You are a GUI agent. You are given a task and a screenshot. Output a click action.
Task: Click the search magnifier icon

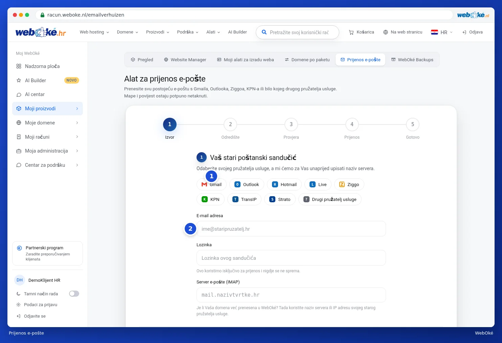point(264,32)
